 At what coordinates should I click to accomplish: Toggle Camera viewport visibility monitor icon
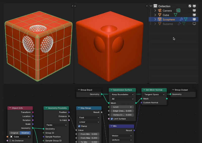(x=194, y=10)
